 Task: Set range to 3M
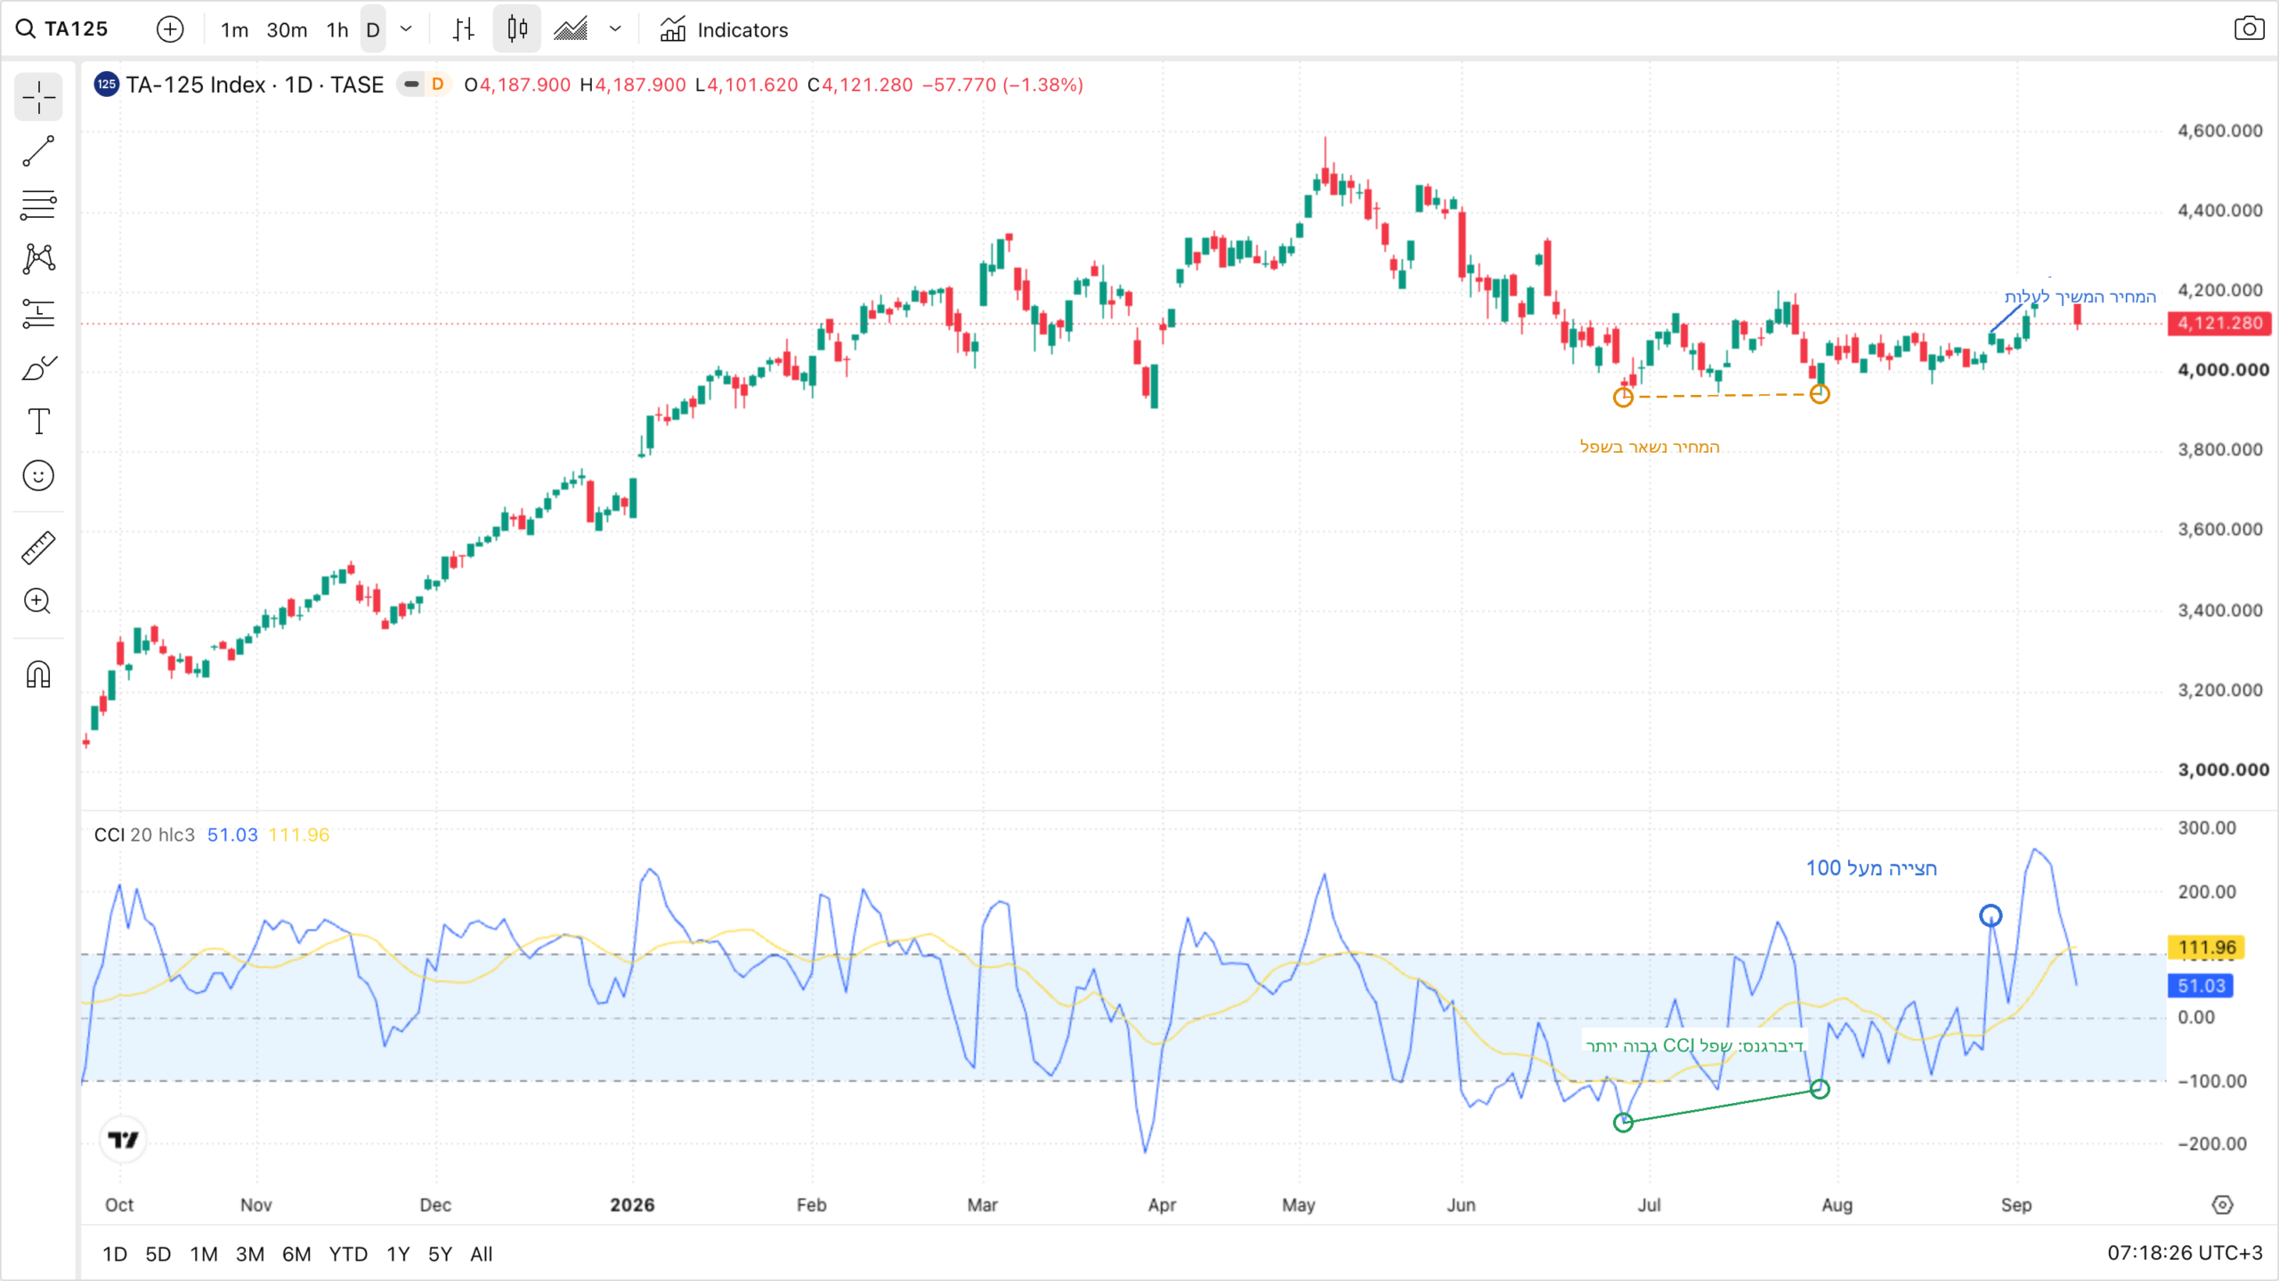pos(250,1253)
